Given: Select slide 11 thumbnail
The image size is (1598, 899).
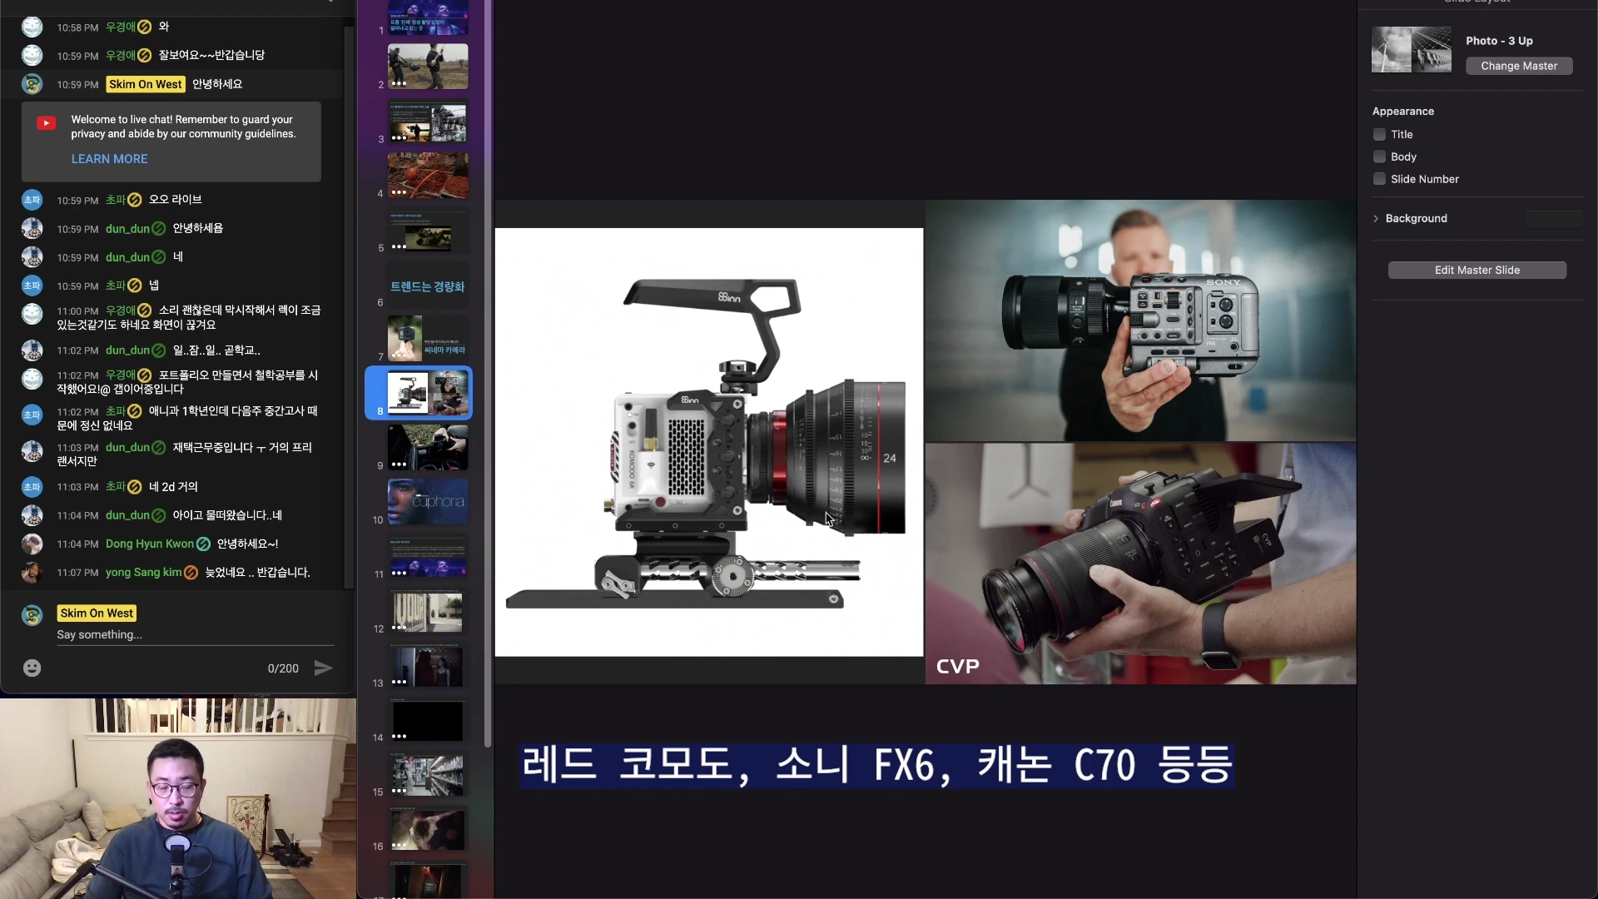Looking at the screenshot, I should 428,556.
